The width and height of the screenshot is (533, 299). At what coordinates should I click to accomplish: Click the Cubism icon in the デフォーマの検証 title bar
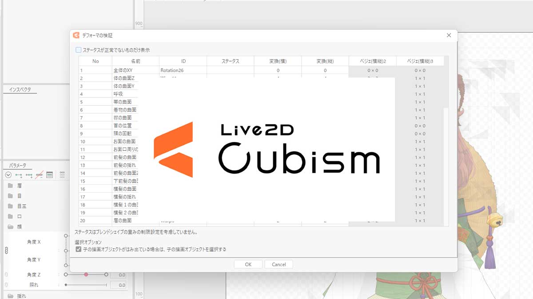point(76,35)
